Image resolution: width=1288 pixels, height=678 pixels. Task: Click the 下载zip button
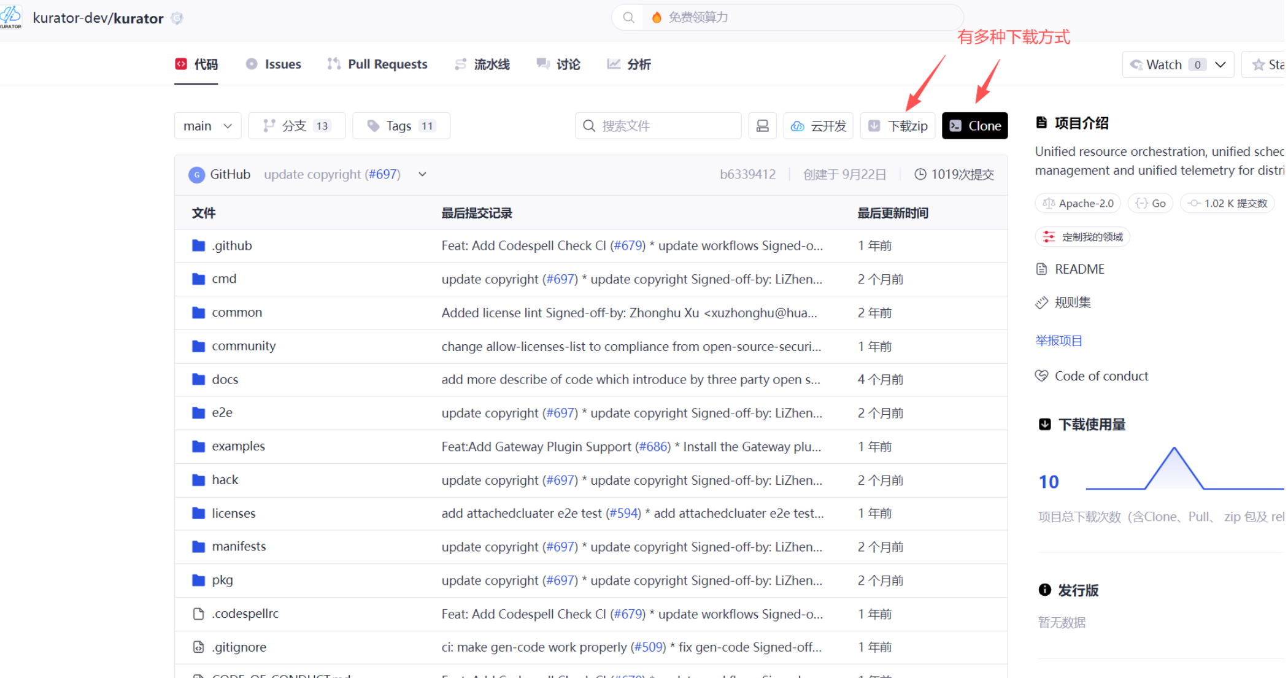(x=897, y=126)
